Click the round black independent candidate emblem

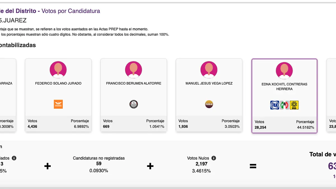134,104
